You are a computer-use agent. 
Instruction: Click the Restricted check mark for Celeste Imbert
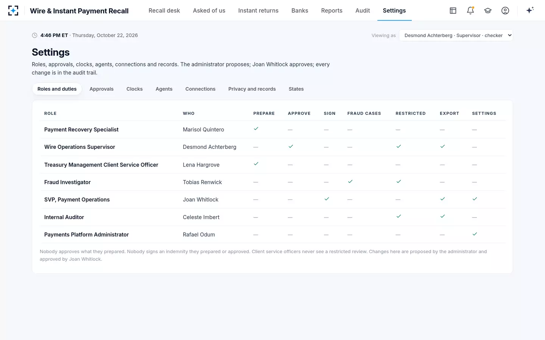399,216
